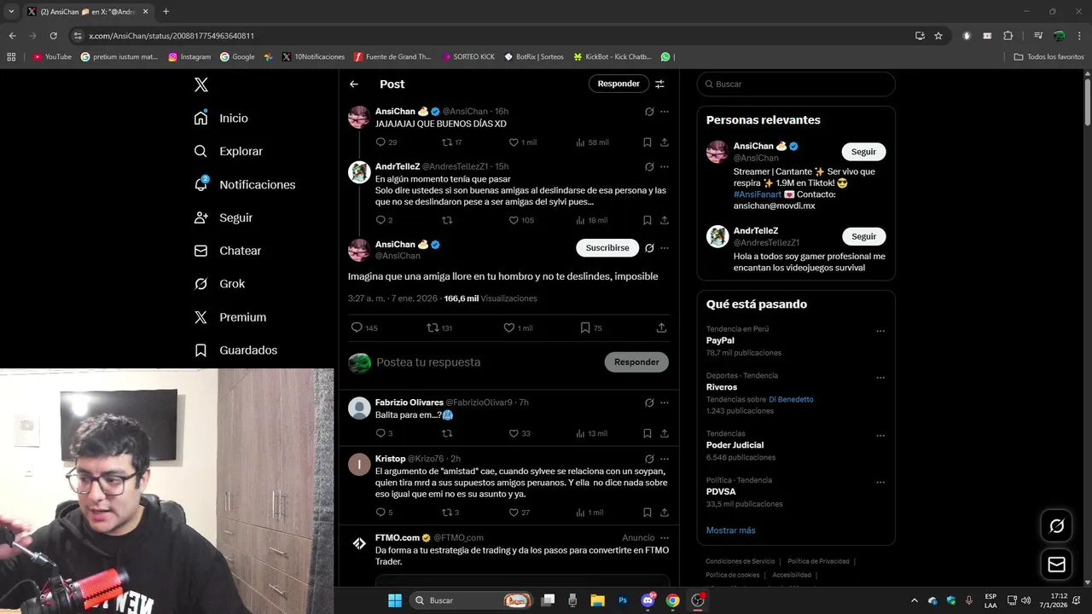Click the Buscar search field on X
The image size is (1092, 614).
(796, 84)
